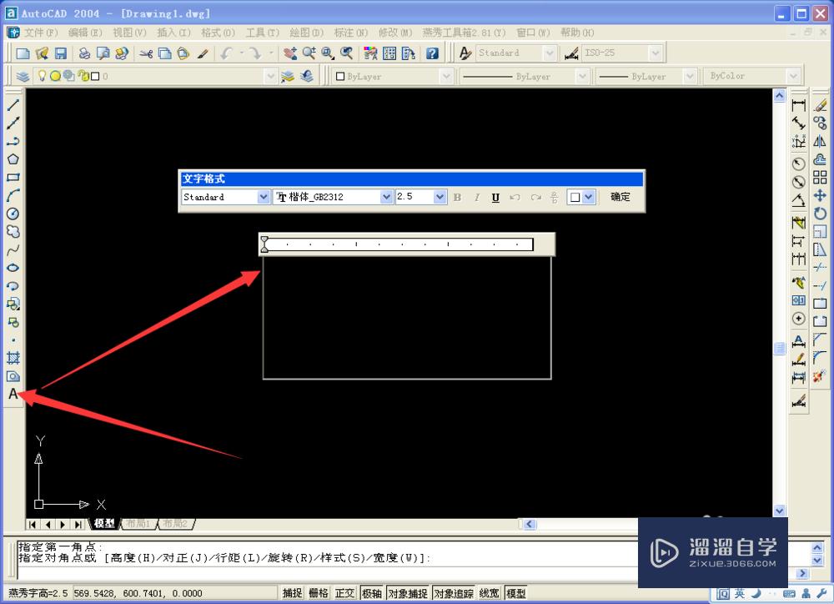Open the text color swatch dropdown
Screen dimensions: 834x604
pyautogui.click(x=588, y=197)
